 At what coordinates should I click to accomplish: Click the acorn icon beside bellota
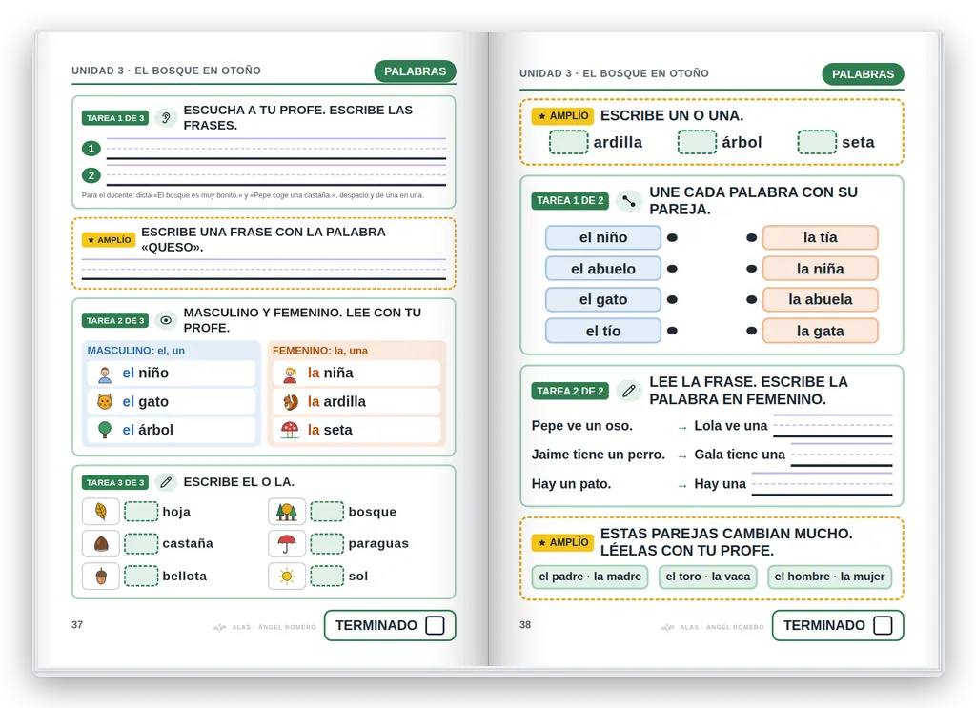(101, 577)
